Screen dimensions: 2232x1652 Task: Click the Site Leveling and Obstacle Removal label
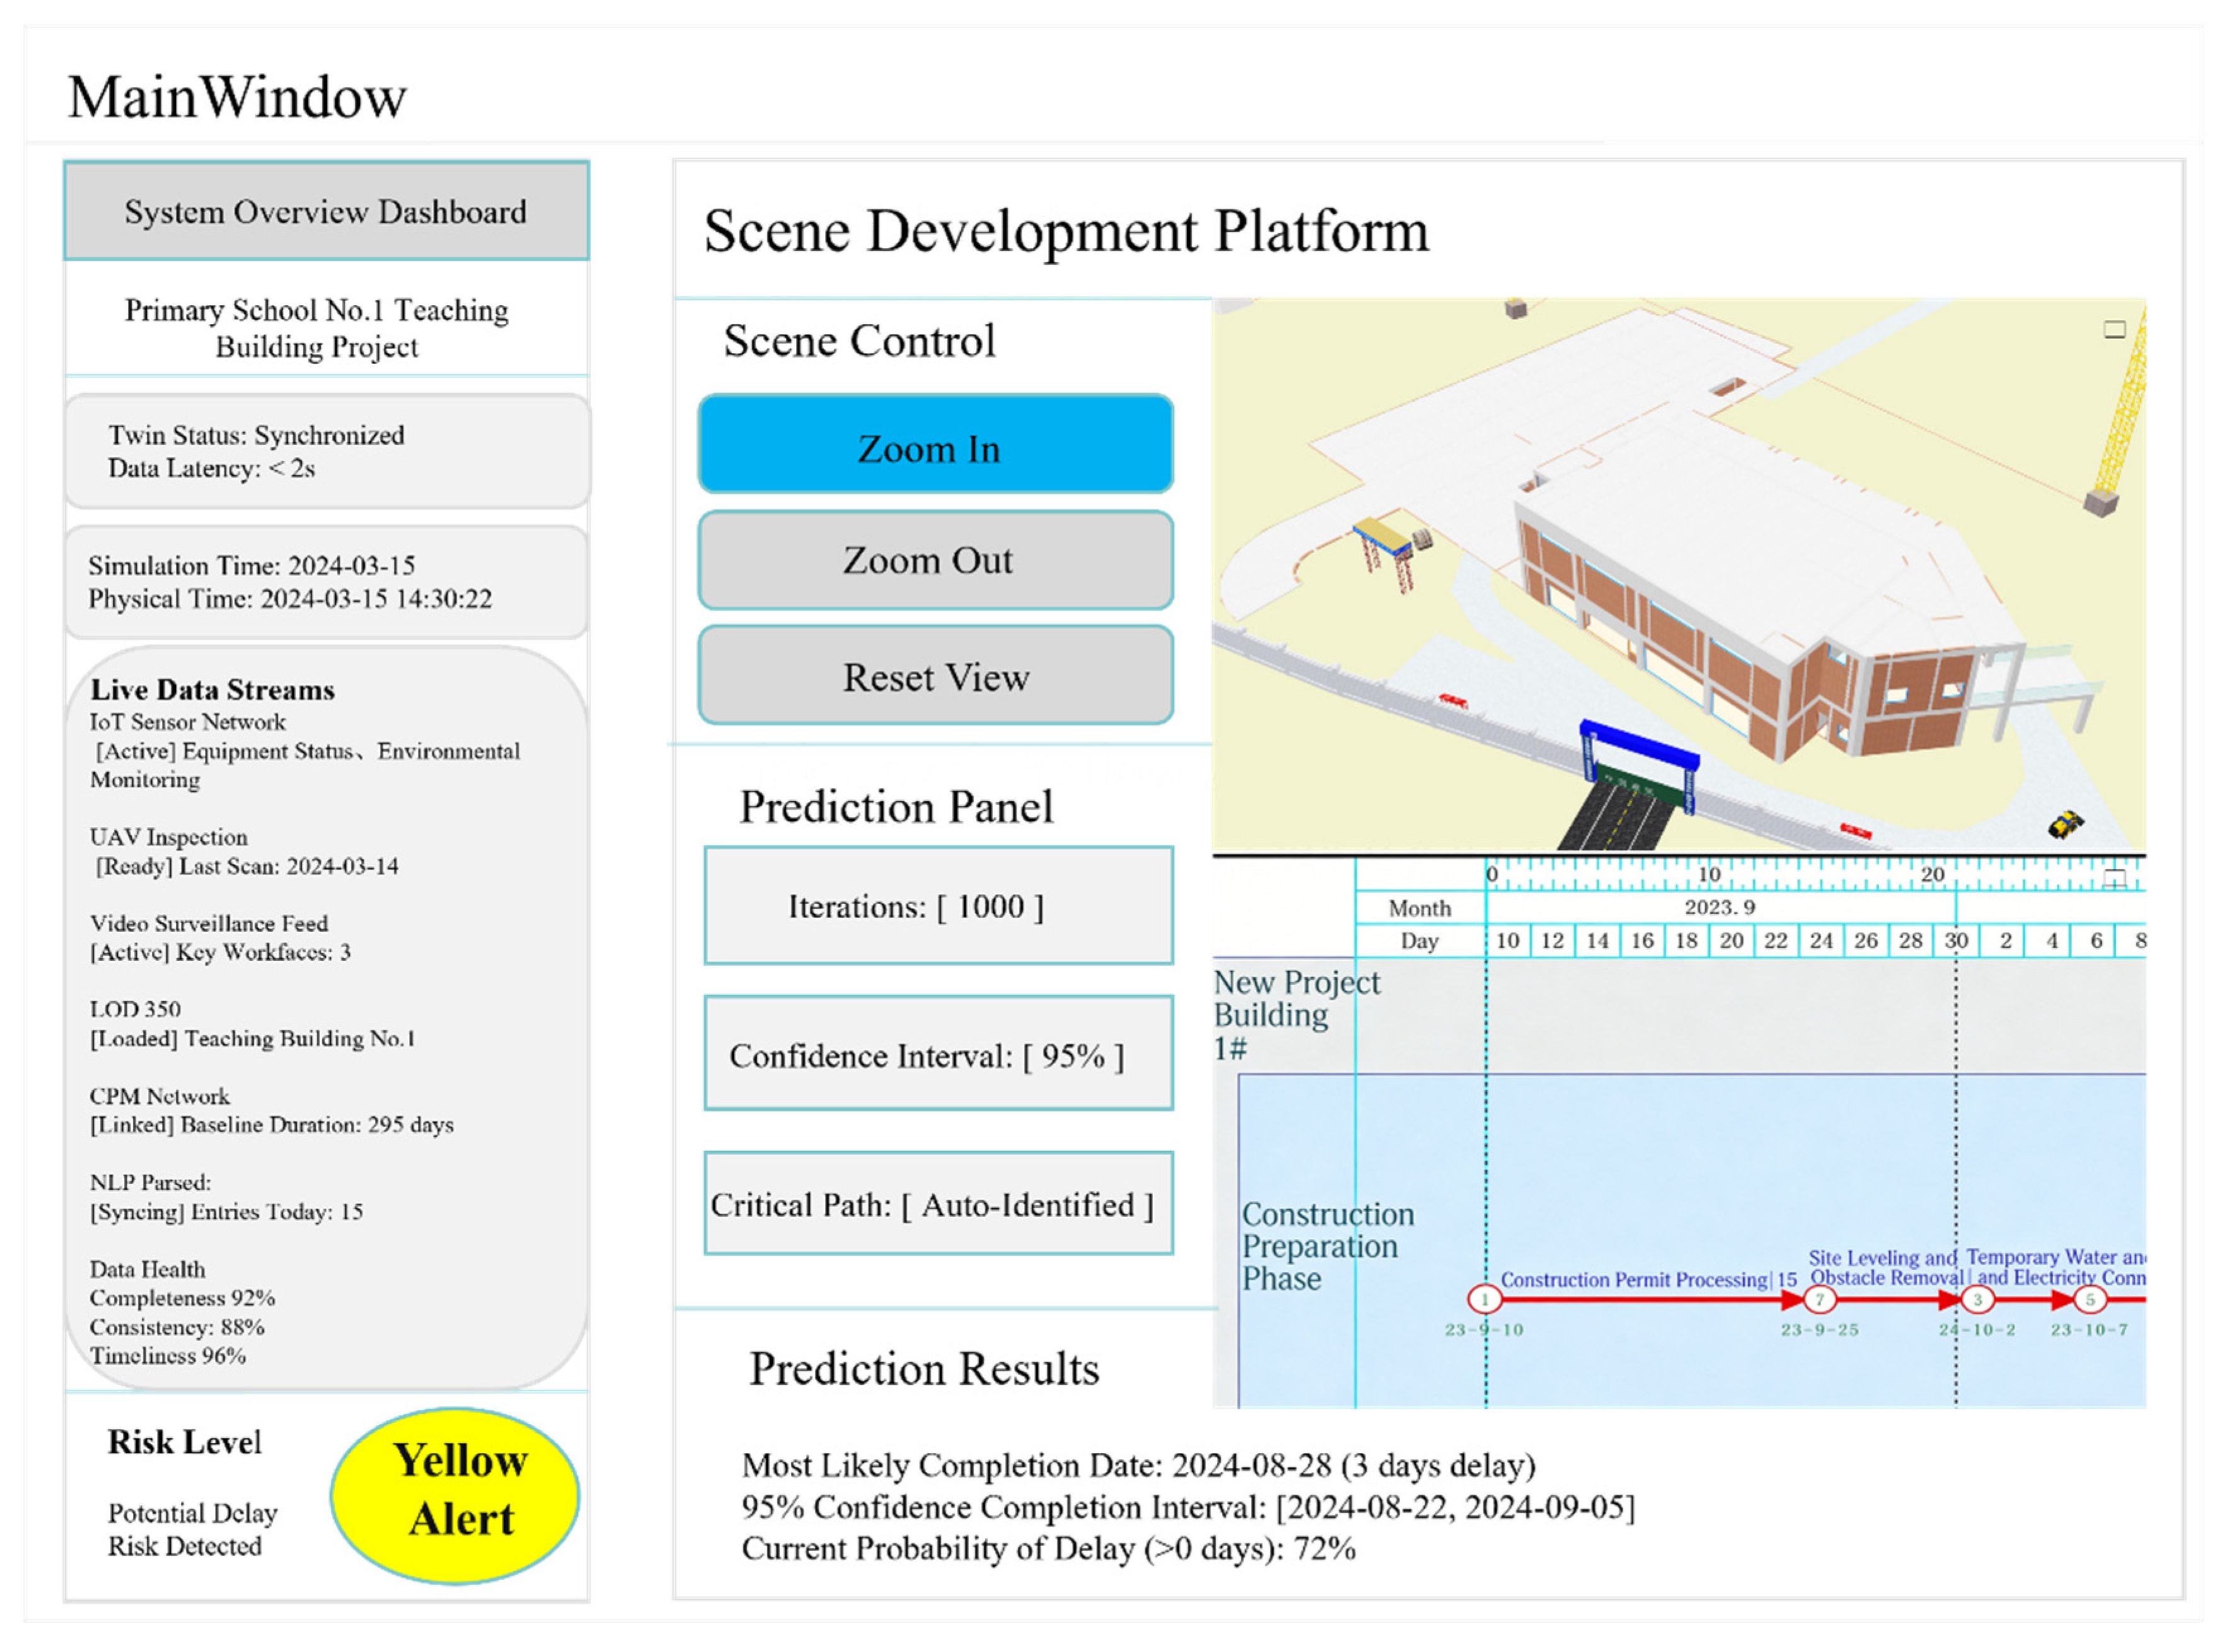[x=1886, y=1267]
